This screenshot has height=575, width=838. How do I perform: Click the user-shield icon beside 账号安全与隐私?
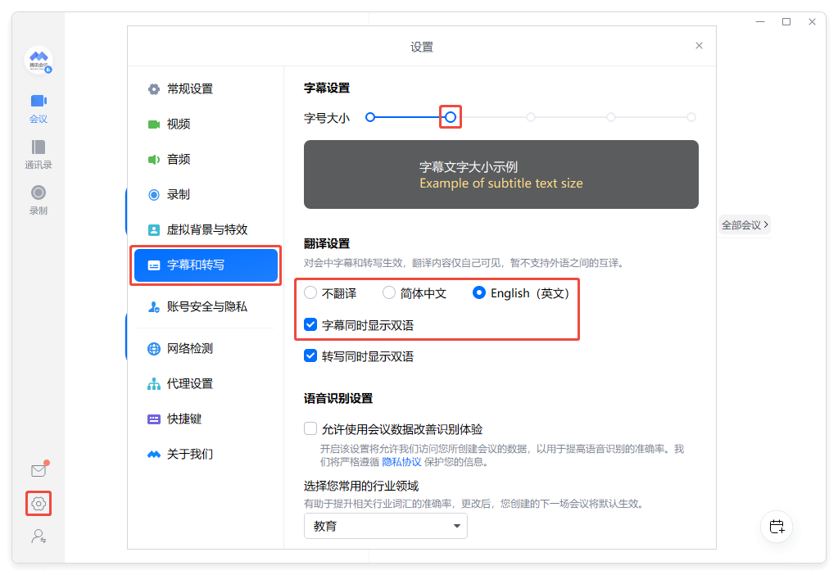coord(154,306)
